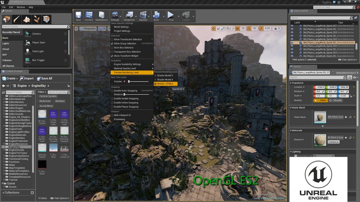The height and width of the screenshot is (202, 360).
Task: Enable Vertex Snapping checkbox
Action: coord(112,103)
